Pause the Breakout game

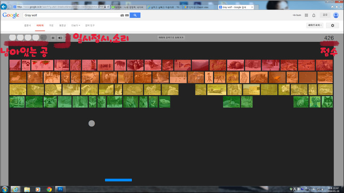(53, 38)
